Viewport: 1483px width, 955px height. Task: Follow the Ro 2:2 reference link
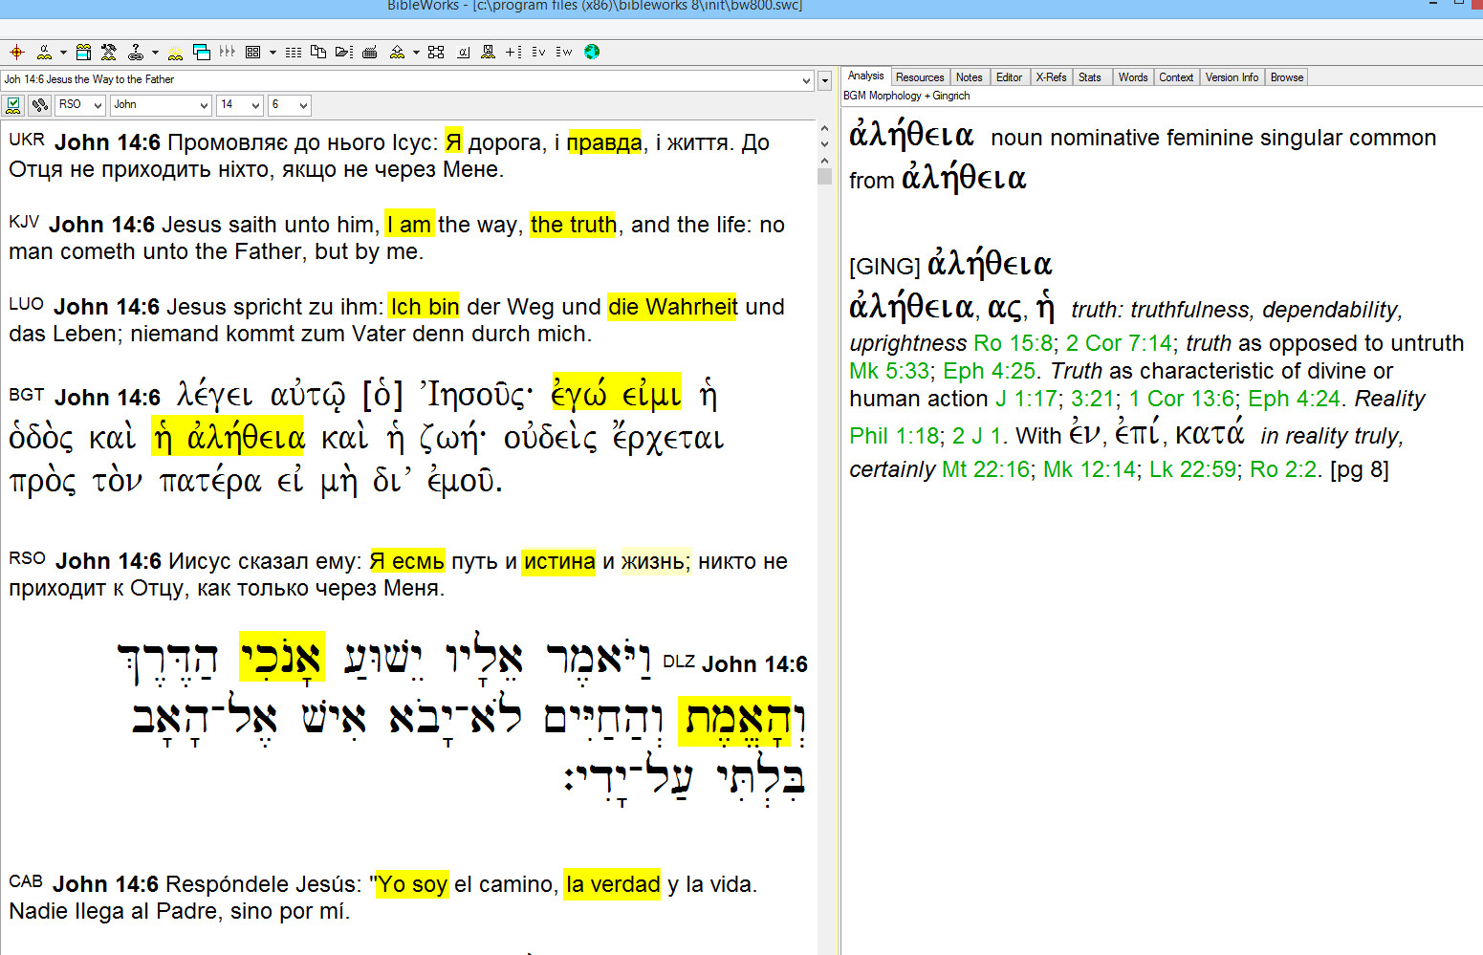(x=1284, y=469)
